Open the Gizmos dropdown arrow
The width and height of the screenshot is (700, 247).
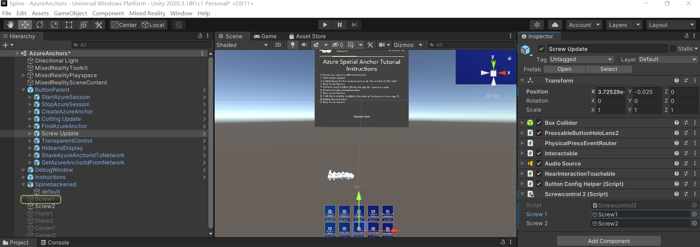(420, 45)
